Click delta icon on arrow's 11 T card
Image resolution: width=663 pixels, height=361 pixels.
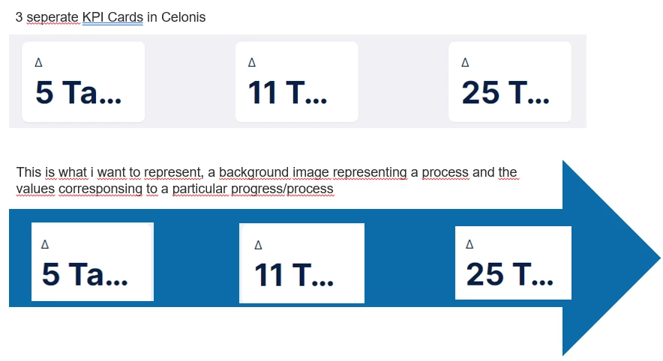click(x=258, y=244)
